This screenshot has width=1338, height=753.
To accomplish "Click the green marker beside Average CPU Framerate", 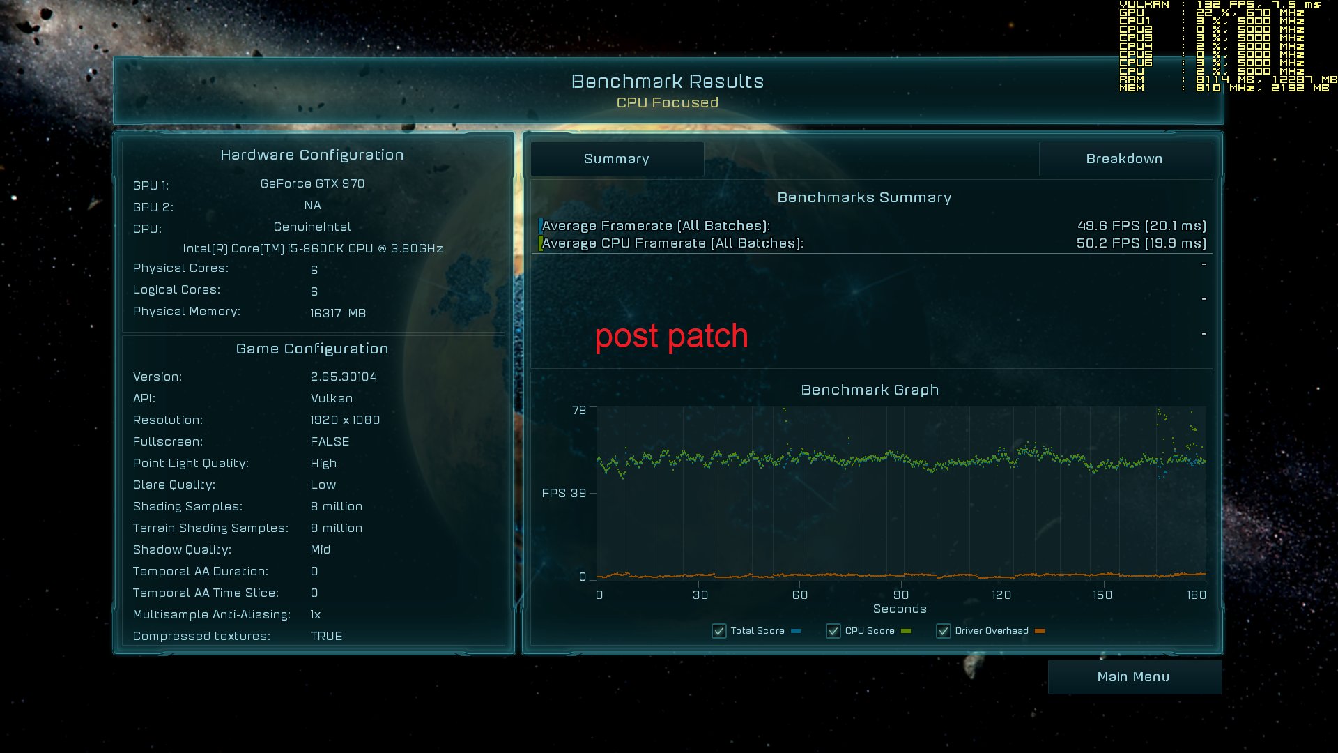I will tap(540, 243).
